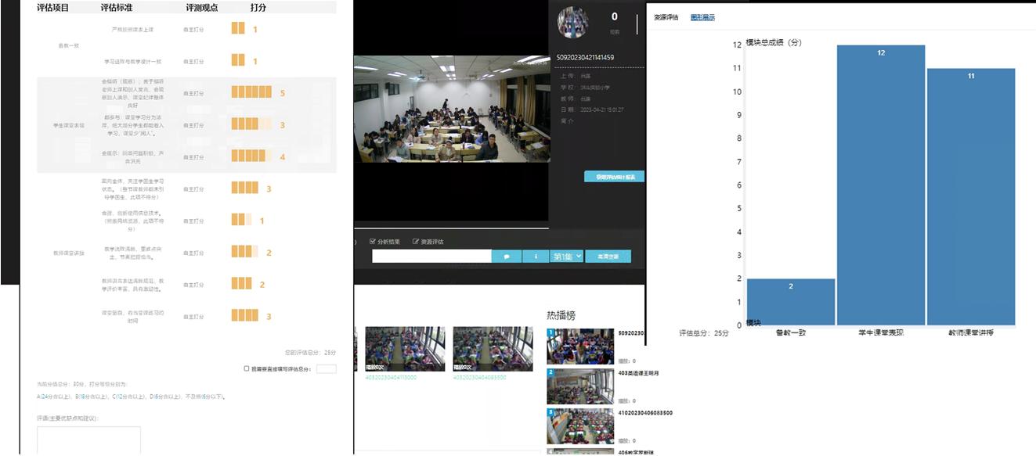This screenshot has height=456, width=1036.
Task: Open the 第1集 episode dropdown
Action: (567, 256)
